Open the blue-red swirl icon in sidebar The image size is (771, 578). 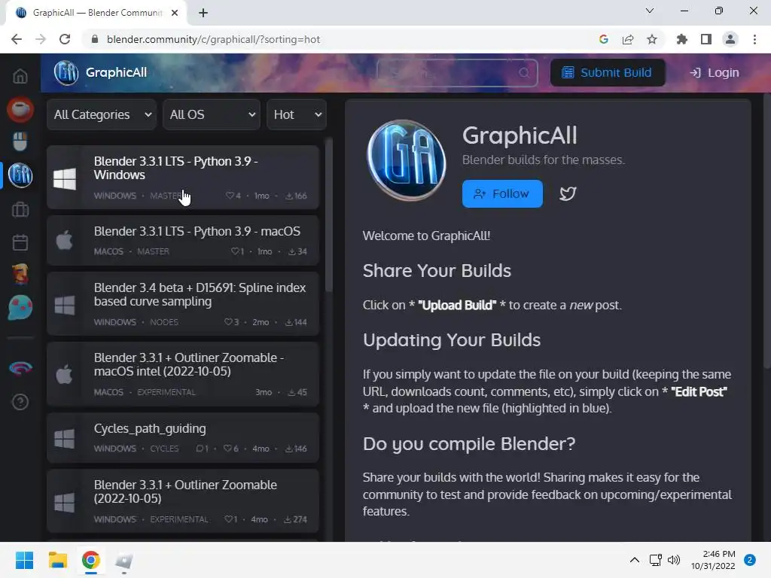[x=20, y=368]
